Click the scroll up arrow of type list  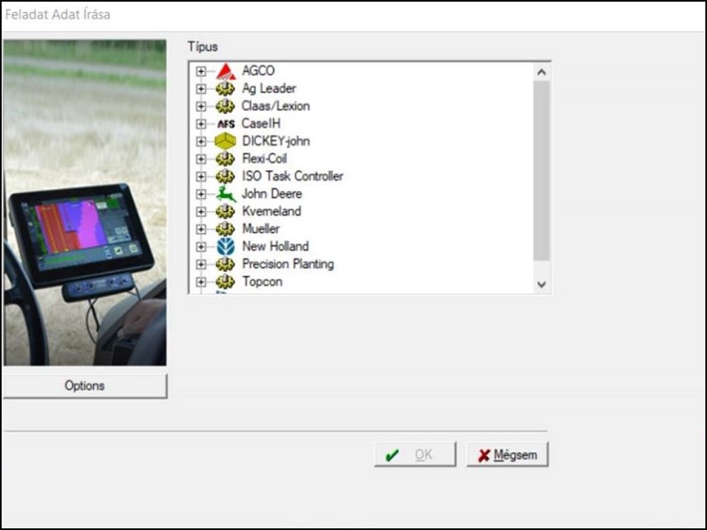(x=542, y=72)
